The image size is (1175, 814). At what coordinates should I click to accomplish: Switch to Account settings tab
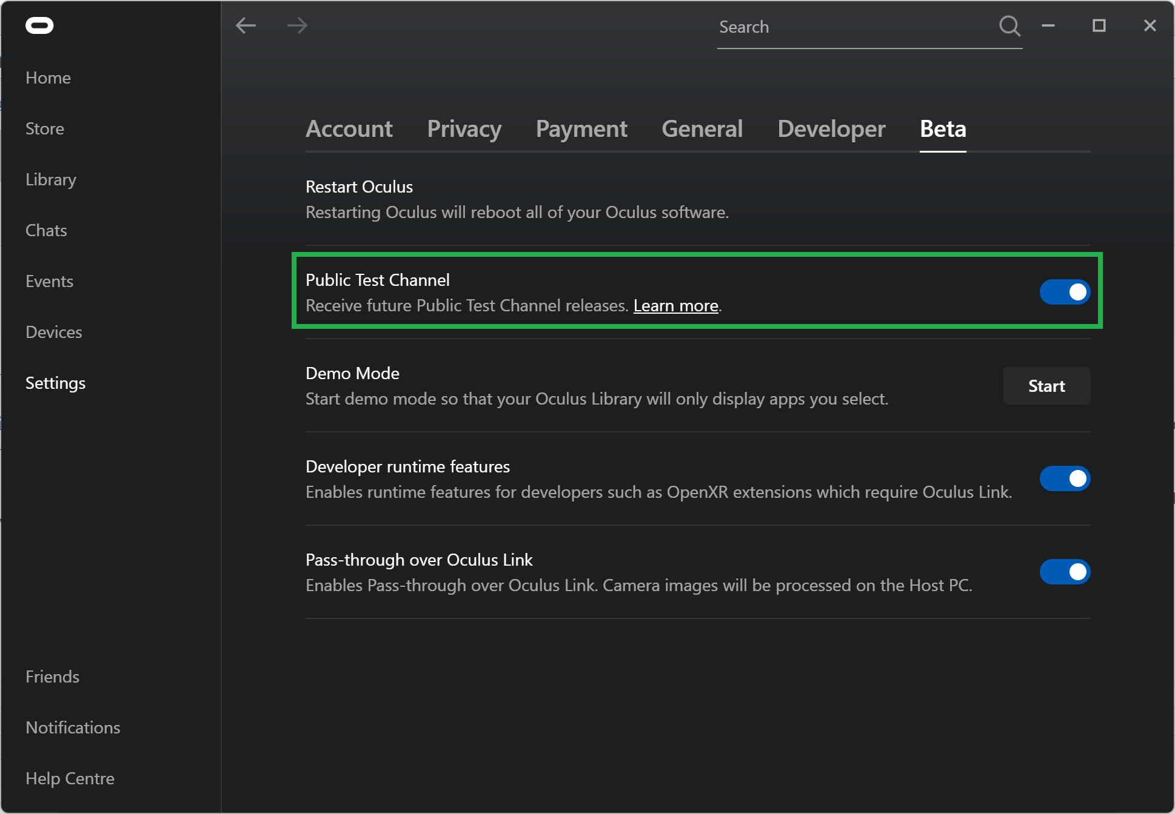coord(349,128)
